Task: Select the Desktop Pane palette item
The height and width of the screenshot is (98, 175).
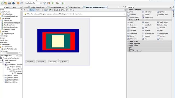Action: point(162,15)
